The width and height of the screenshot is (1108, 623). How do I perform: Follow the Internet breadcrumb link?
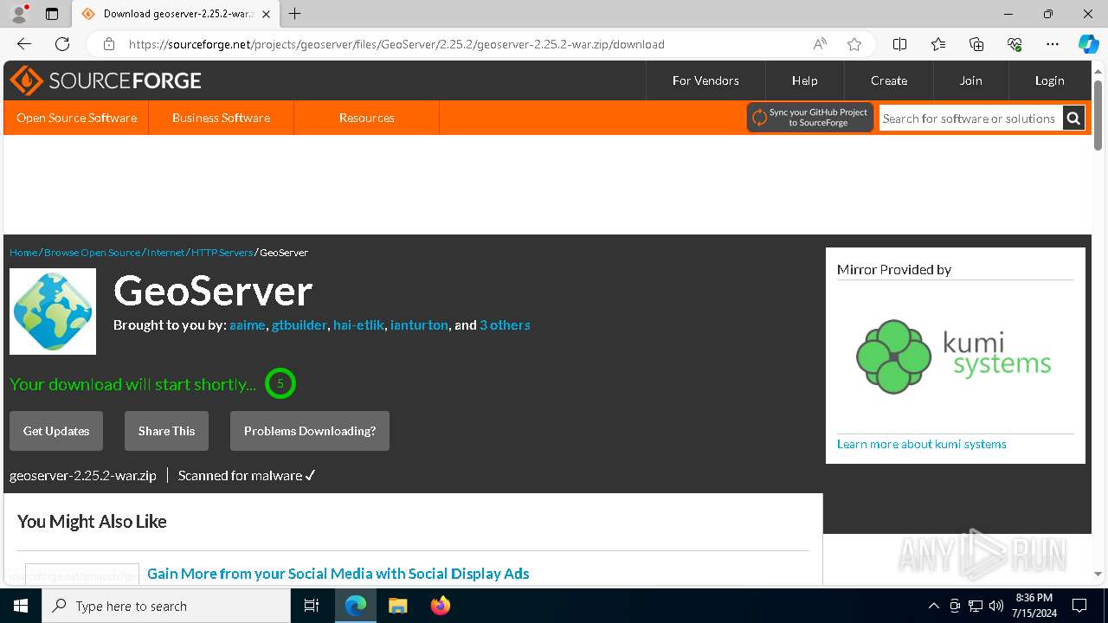(165, 253)
